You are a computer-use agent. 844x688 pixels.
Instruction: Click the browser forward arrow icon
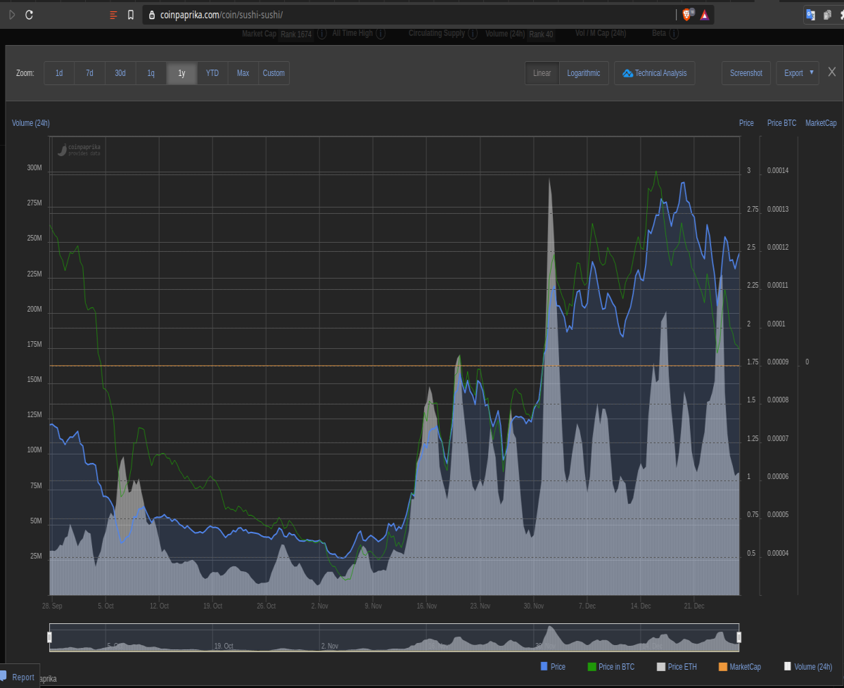click(x=11, y=14)
